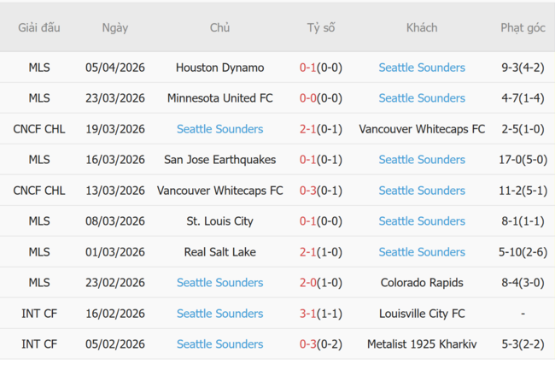The image size is (555, 376).
Task: Click Seattle Sounders link in 13/03/2026 row
Action: click(x=422, y=191)
